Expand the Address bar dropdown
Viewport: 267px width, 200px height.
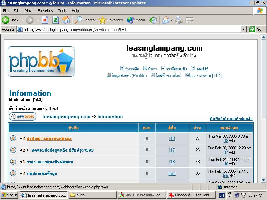[x=244, y=29]
